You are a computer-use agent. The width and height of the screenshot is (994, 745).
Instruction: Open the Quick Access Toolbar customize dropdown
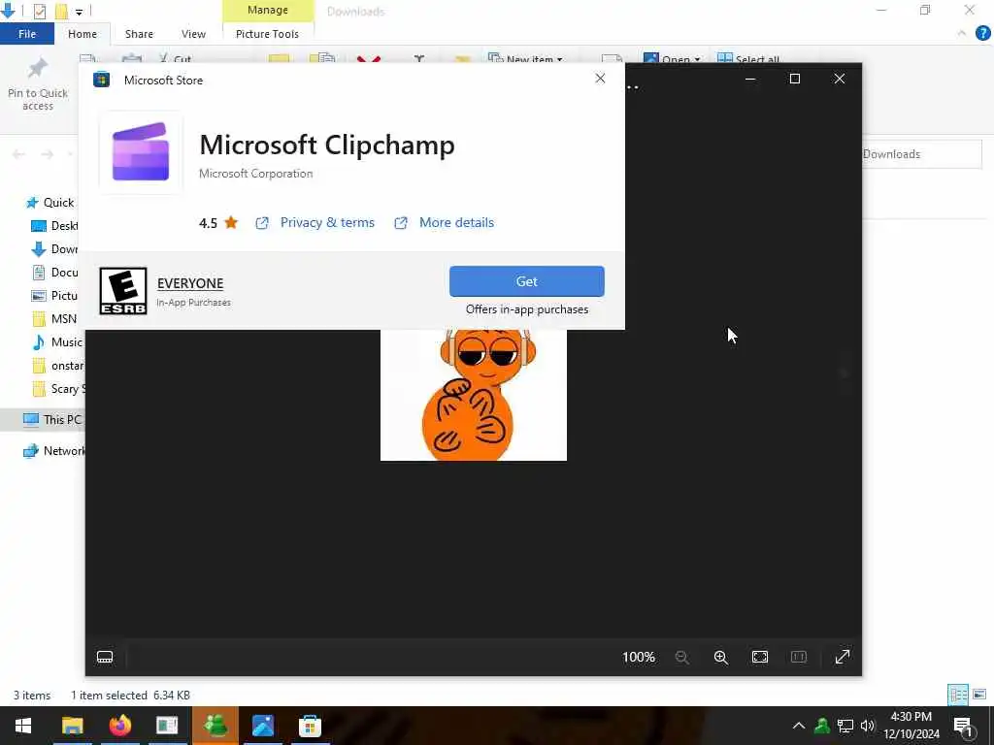pos(79,12)
